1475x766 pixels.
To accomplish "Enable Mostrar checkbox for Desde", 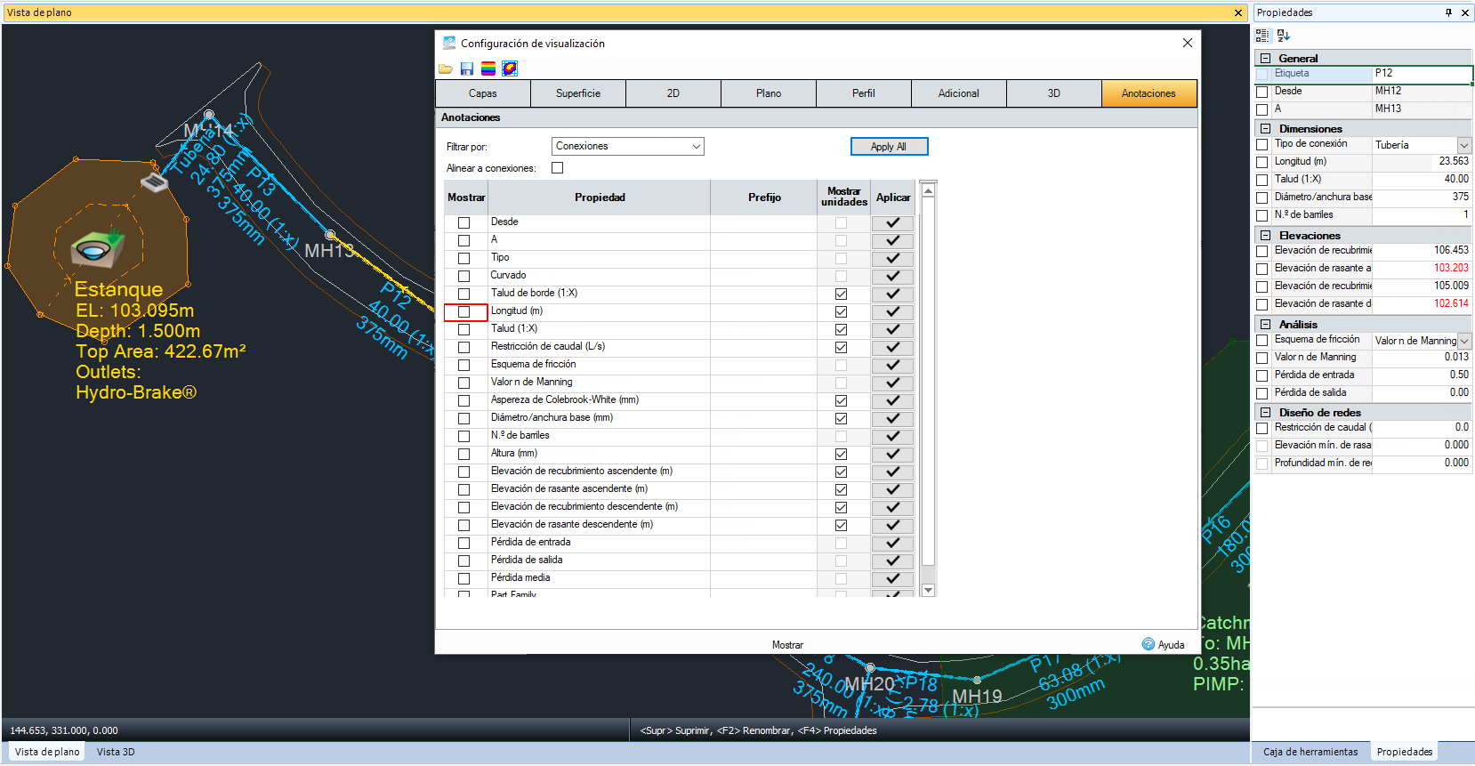I will pos(463,222).
